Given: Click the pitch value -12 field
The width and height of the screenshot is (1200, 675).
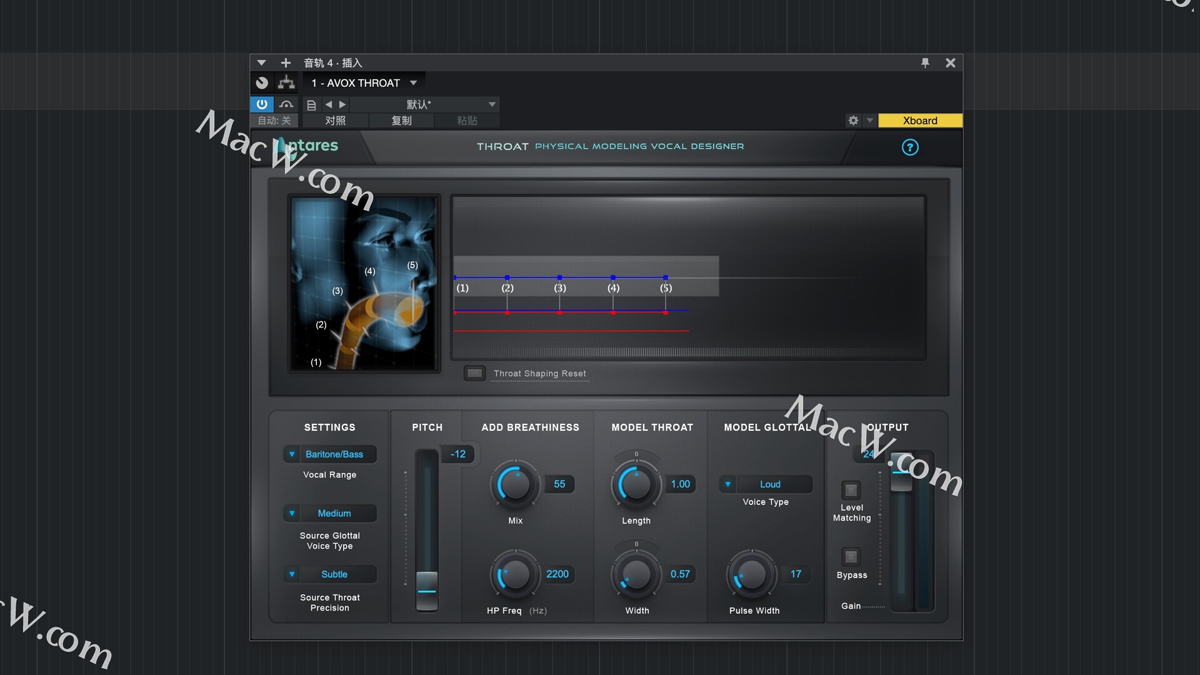Looking at the screenshot, I should 458,454.
